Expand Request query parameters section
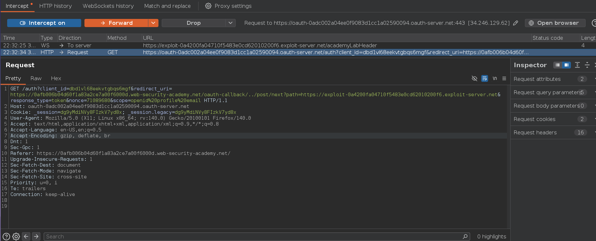The height and width of the screenshot is (241, 596). click(553, 92)
